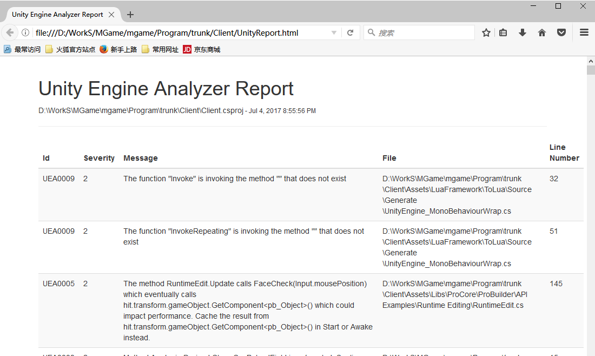The image size is (595, 356).
Task: Open the 常用网址 bookmark folder
Action: tap(160, 49)
